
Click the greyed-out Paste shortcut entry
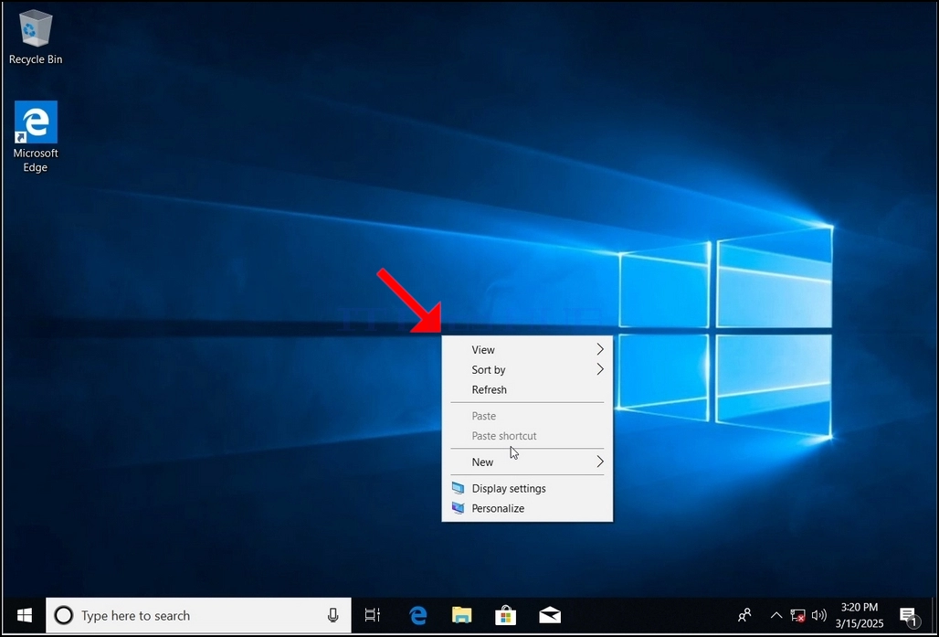(527, 436)
